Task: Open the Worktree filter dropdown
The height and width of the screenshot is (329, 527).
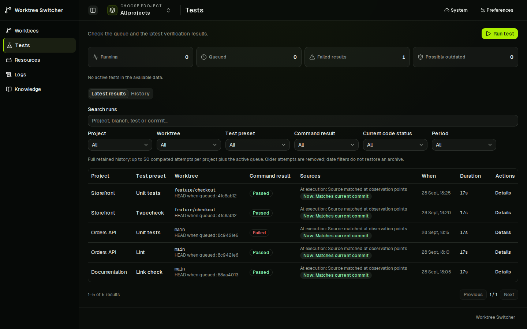Action: coord(189,145)
